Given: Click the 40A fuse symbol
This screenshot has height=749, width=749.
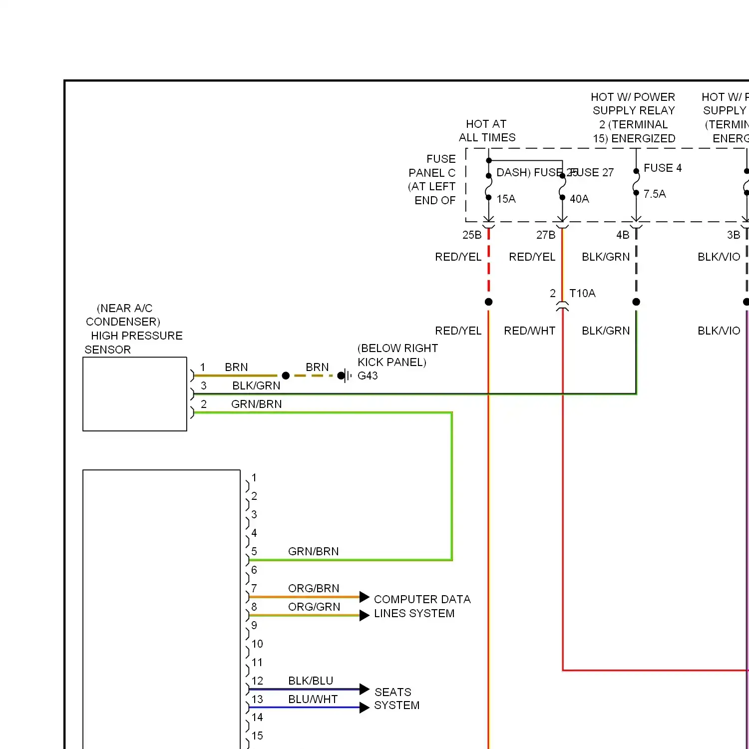Looking at the screenshot, I should [x=562, y=187].
